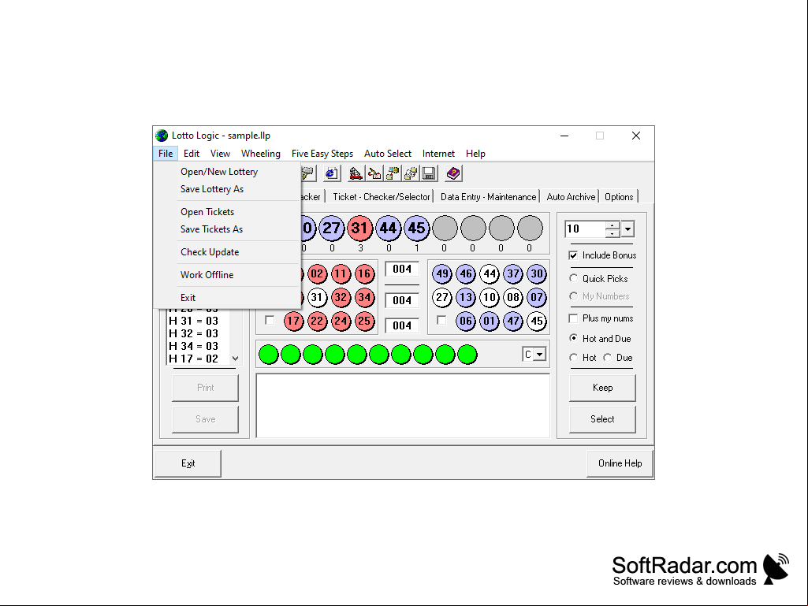The height and width of the screenshot is (606, 808).
Task: Open the Auto Archive tab
Action: (571, 197)
